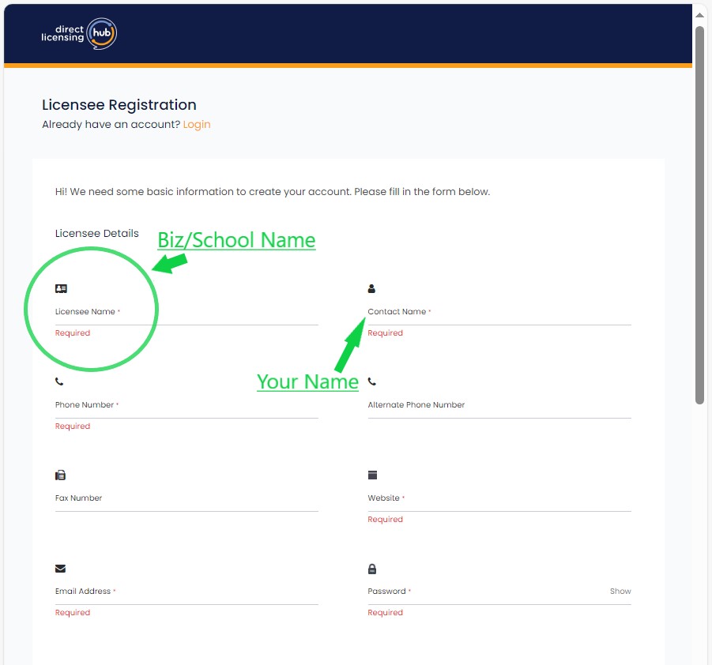
Task: Click the vertical scrollbar thumb
Action: 699,215
